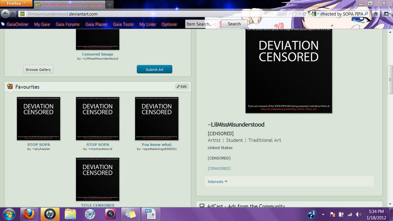
Task: Click the AdCast panel icon
Action: click(202, 206)
